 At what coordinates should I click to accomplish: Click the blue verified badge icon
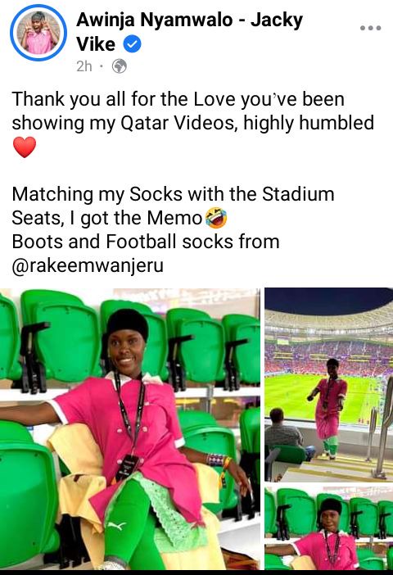click(x=132, y=44)
